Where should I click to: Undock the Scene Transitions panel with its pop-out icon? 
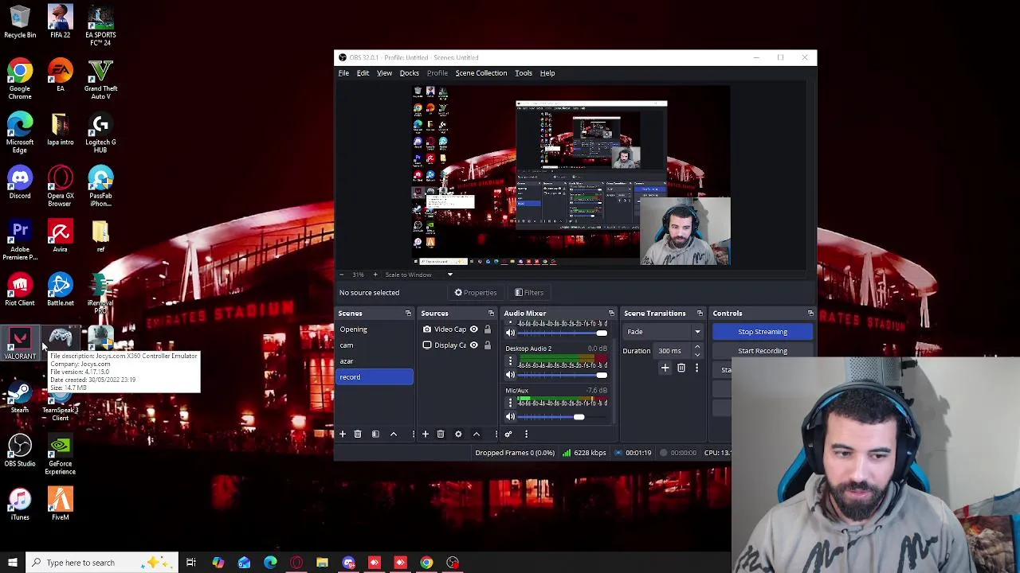[700, 314]
